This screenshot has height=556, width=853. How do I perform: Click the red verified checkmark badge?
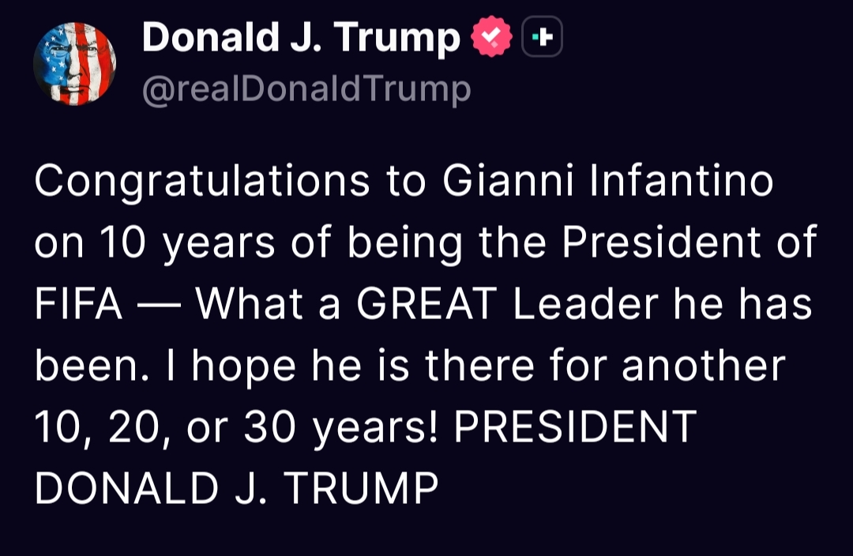(490, 37)
